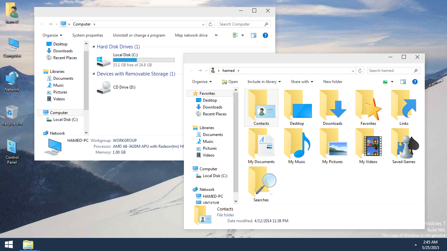Viewport: 447px width, 251px height.
Task: Open the Recycle Bin desktop icon
Action: pyautogui.click(x=12, y=114)
